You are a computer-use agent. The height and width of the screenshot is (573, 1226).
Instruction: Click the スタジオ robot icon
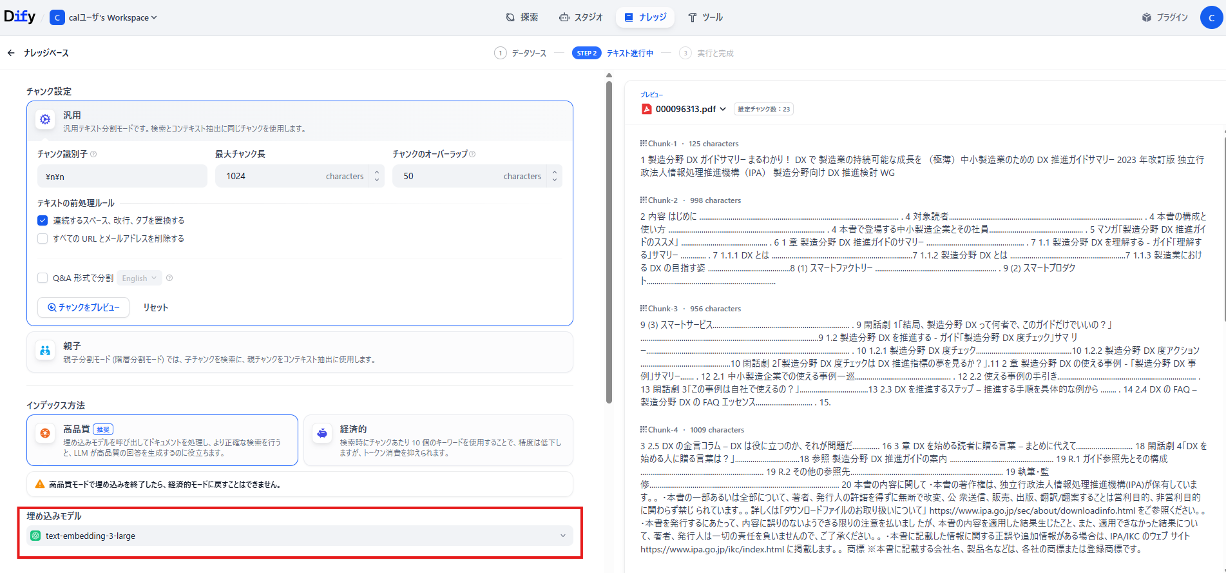pos(564,17)
